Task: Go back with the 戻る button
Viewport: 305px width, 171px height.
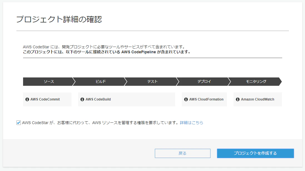Action: coord(182,153)
